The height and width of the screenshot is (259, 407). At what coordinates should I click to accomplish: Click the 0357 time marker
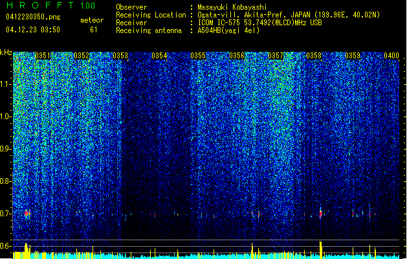click(x=276, y=56)
